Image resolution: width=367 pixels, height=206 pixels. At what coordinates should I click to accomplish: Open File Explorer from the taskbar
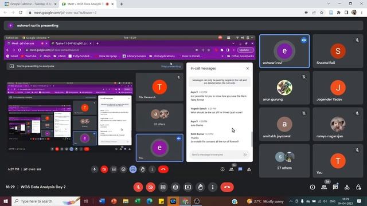[x=126, y=201]
